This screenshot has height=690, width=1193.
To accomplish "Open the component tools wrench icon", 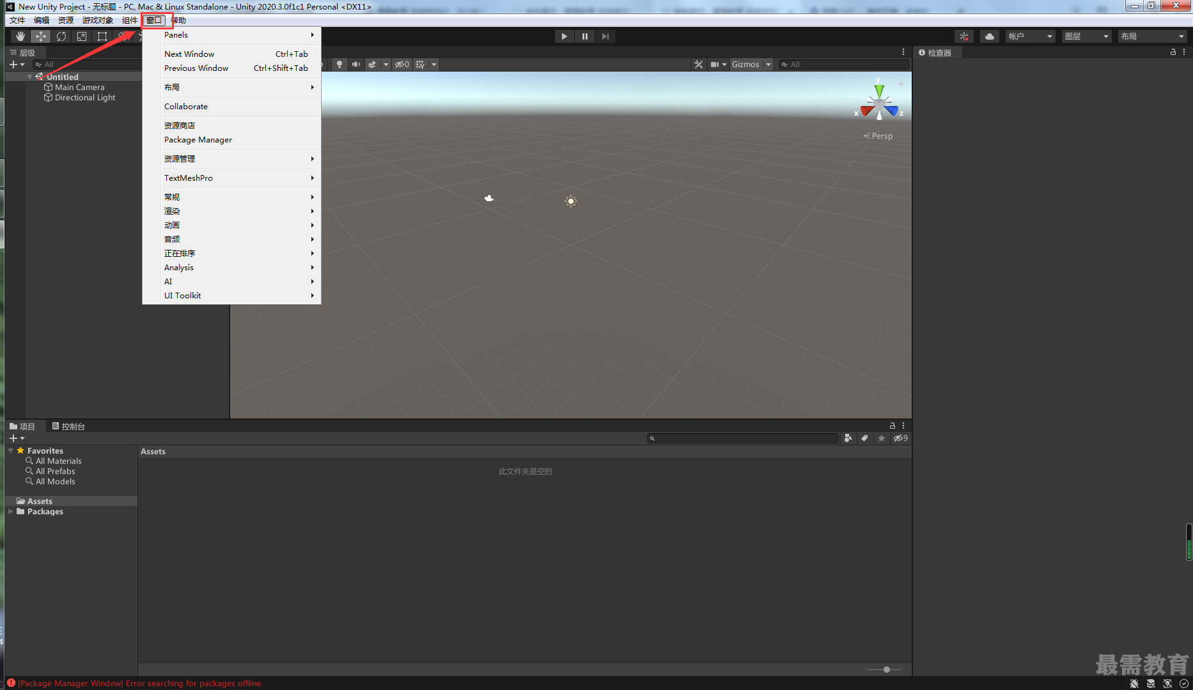I will [x=698, y=65].
